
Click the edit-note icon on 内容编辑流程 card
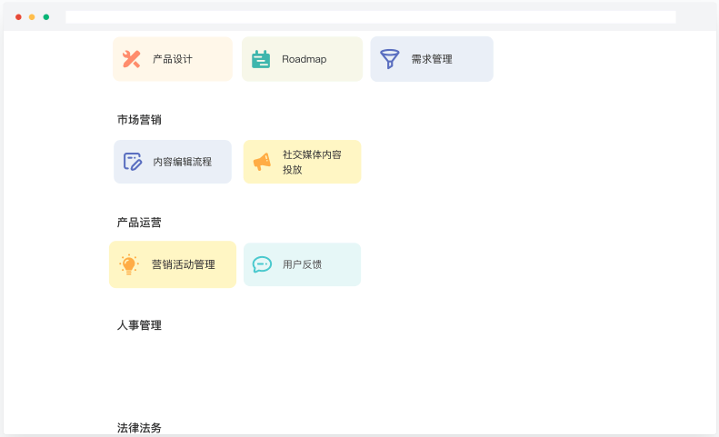click(x=133, y=162)
